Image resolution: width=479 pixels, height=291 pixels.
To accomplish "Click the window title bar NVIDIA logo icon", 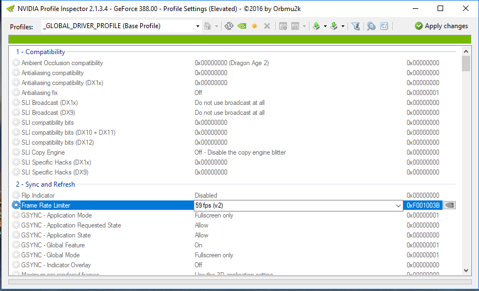I will pyautogui.click(x=10, y=9).
